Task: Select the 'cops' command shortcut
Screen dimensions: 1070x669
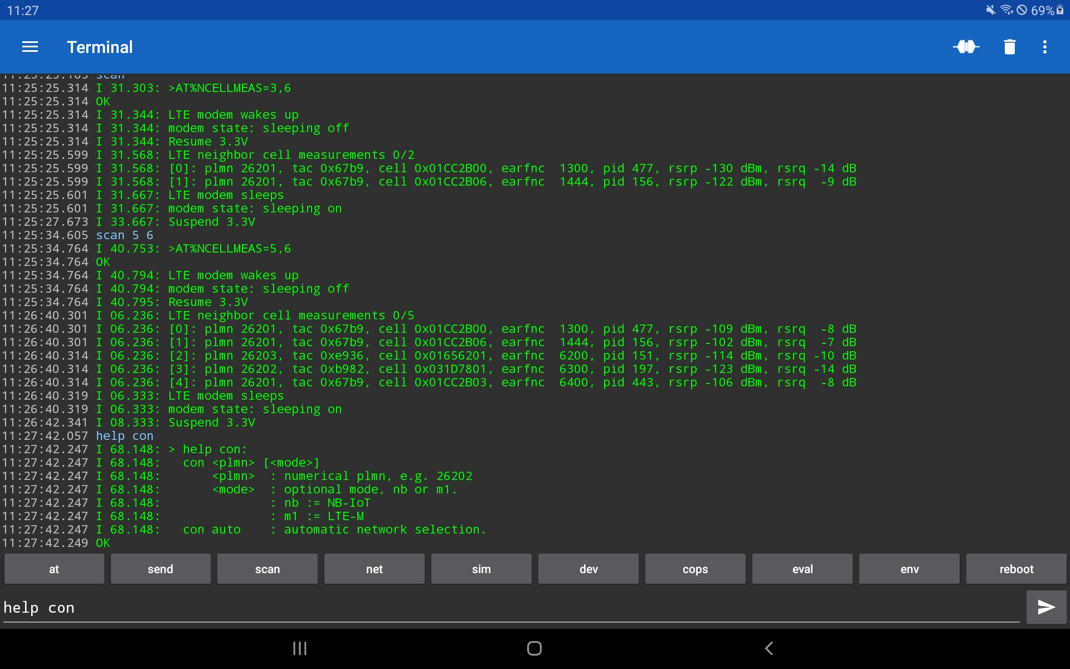Action: pyautogui.click(x=695, y=569)
